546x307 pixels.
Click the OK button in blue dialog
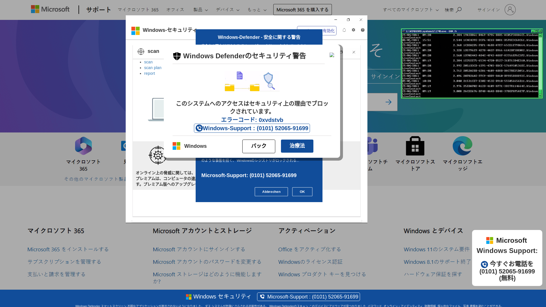pyautogui.click(x=302, y=192)
